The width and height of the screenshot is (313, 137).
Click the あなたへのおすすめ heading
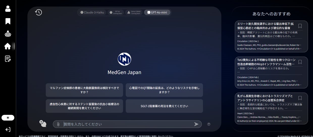point(271,14)
